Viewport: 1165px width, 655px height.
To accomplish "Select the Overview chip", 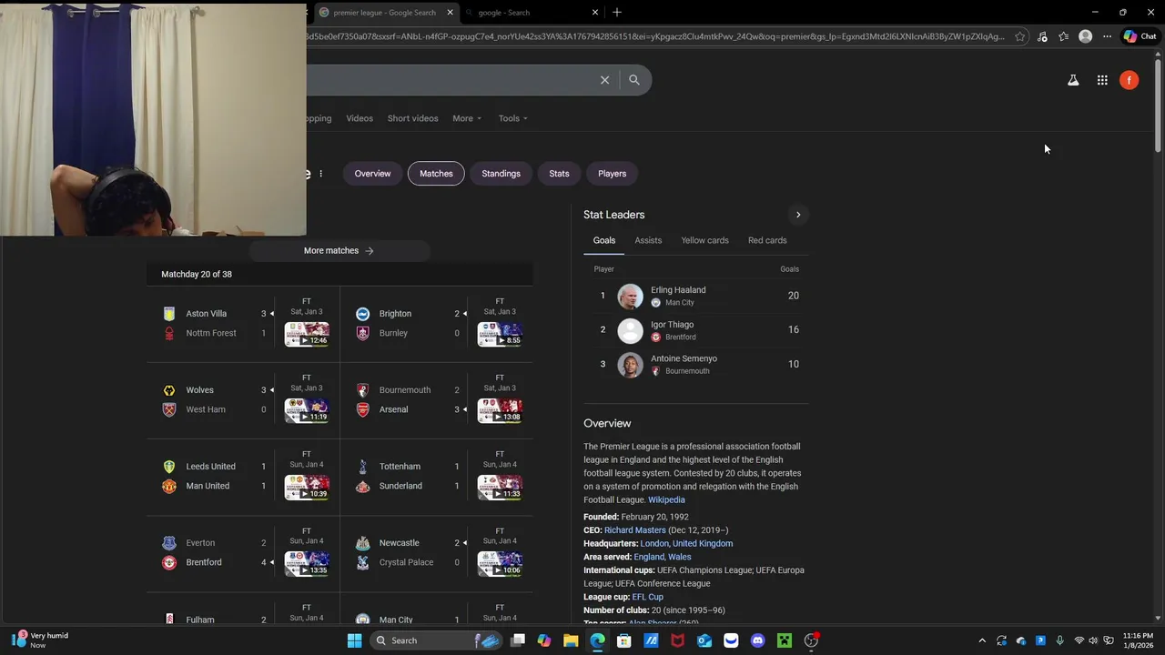I will [372, 173].
